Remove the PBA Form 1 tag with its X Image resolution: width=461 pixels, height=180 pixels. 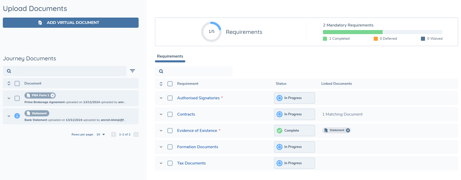(x=53, y=95)
